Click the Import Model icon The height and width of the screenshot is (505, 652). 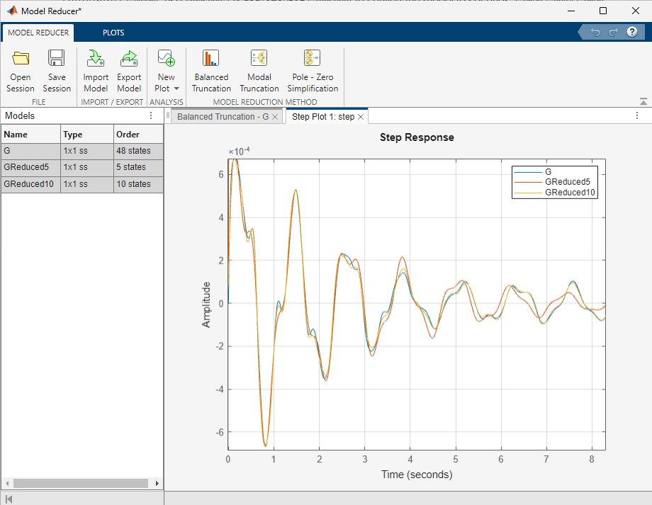[96, 59]
